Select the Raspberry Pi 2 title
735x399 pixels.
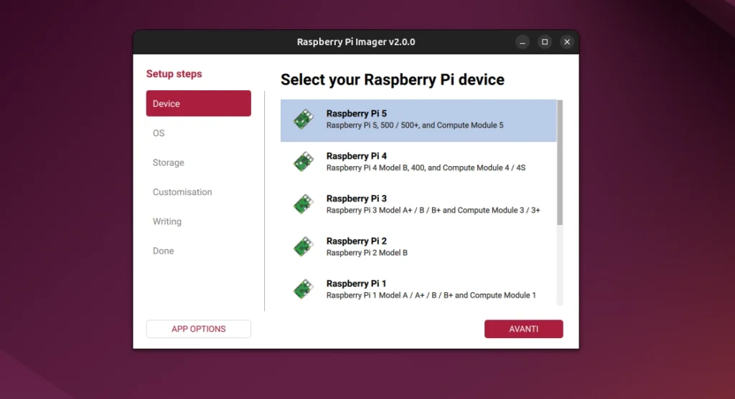[356, 241]
